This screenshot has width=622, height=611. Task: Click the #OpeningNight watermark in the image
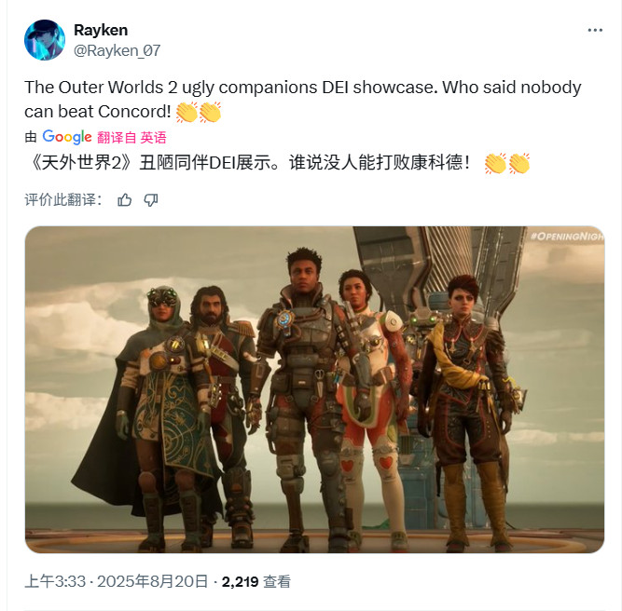[567, 237]
